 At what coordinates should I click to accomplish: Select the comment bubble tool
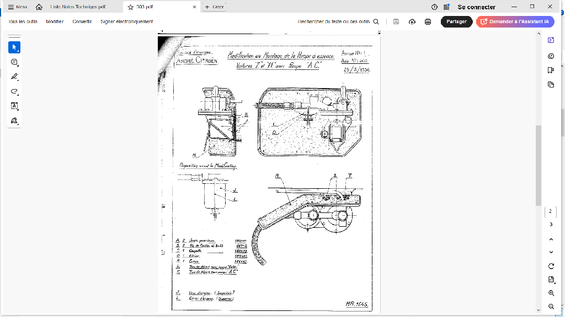point(14,62)
